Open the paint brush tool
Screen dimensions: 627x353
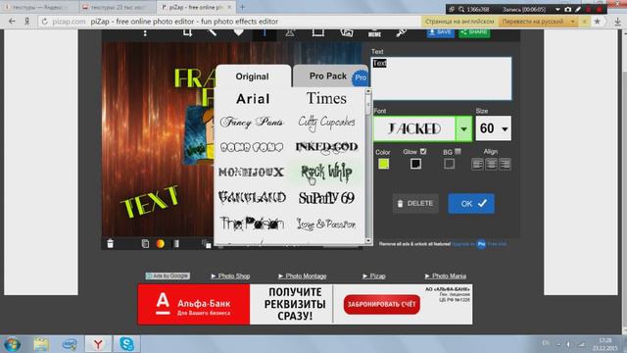(401, 32)
